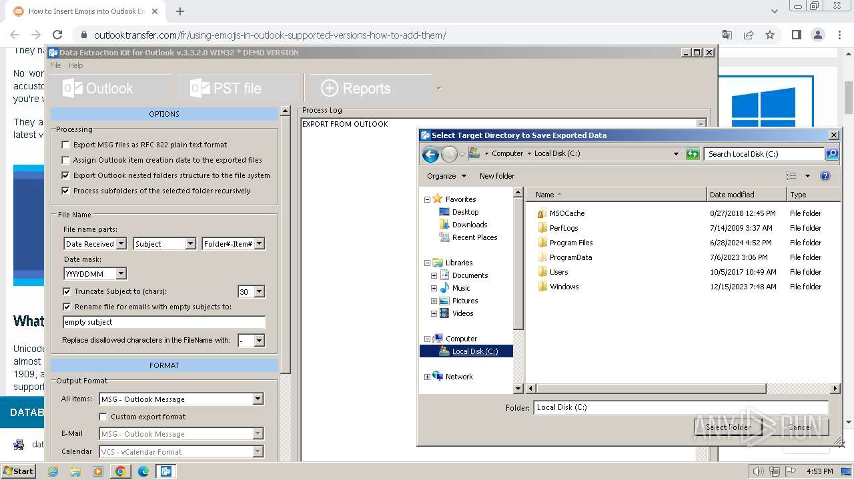Select Desktop in Favorites
The height and width of the screenshot is (480, 854).
465,212
